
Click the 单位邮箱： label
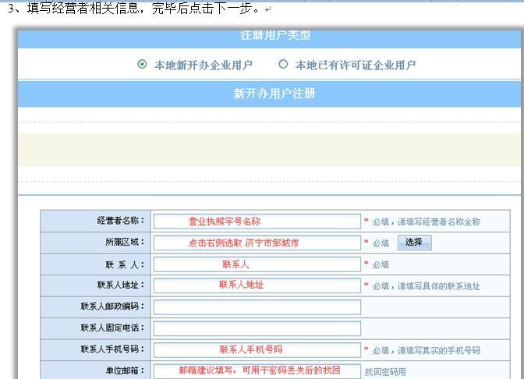pos(125,370)
